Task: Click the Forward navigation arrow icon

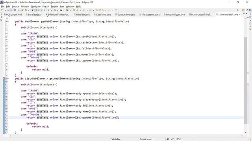Action: coord(109,10)
